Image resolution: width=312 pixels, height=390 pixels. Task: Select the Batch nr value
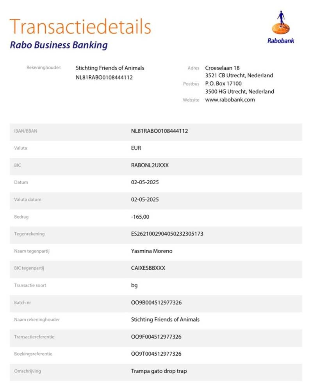156,303
